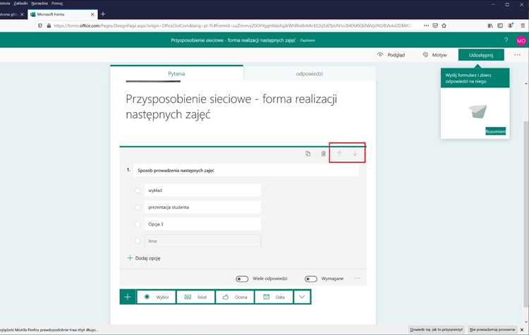529x335 pixels.
Task: Click the form title heading text
Action: click(x=231, y=106)
